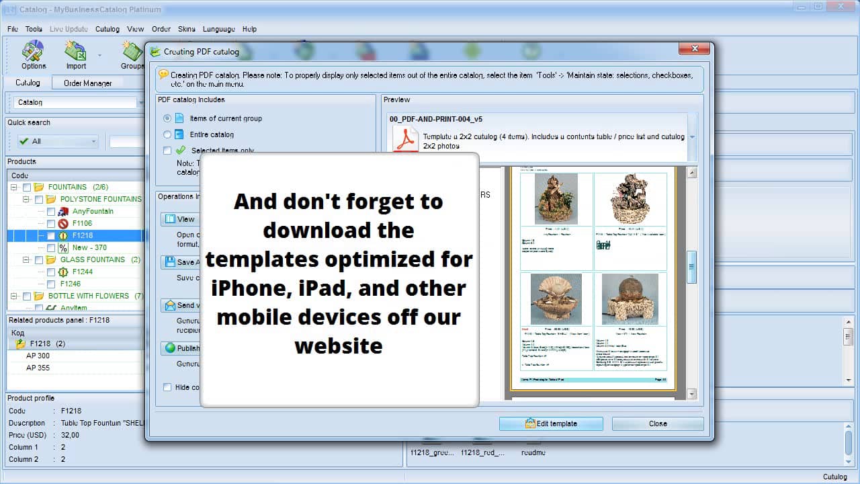The image size is (860, 484).
Task: Open the Tools menu
Action: point(34,29)
